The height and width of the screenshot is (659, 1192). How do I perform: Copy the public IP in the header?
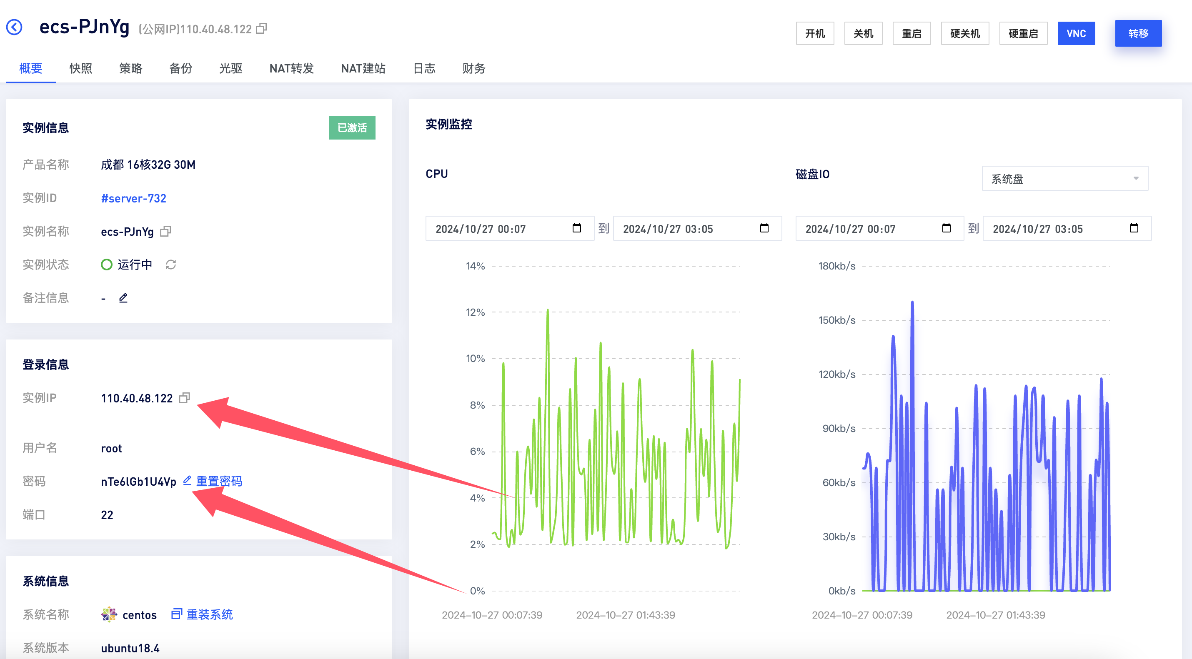261,29
